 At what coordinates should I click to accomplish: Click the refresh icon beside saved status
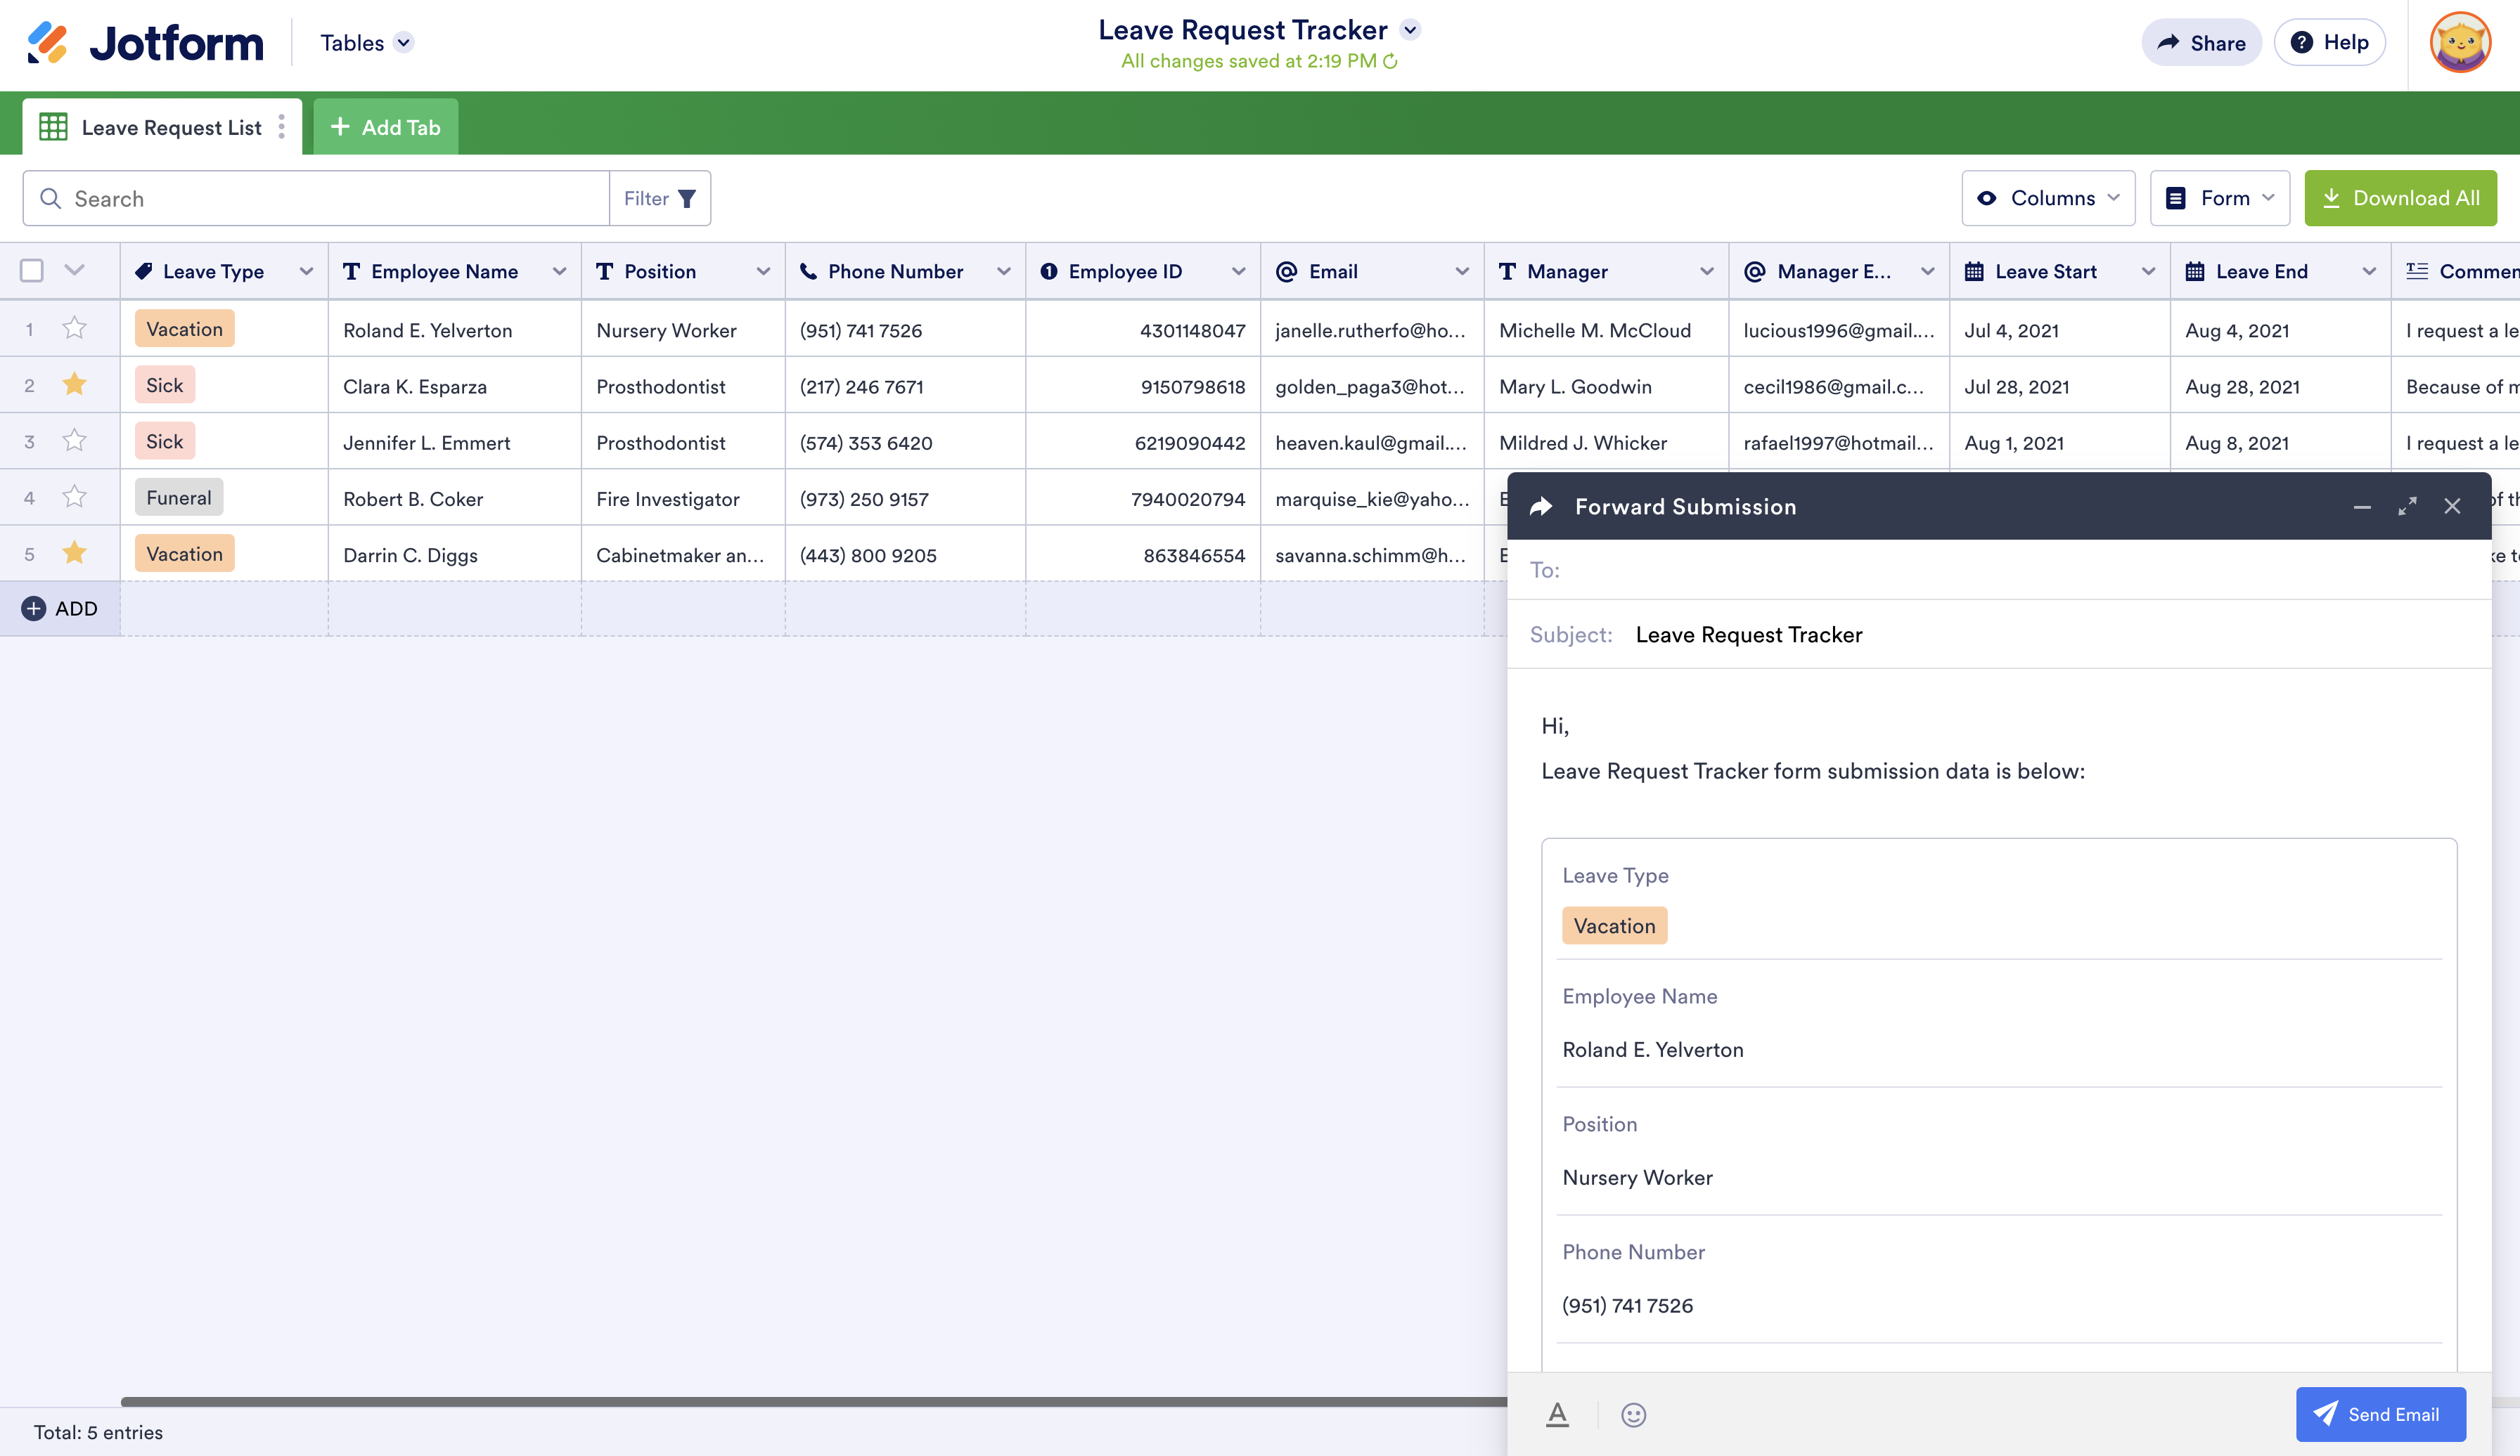coord(1390,61)
